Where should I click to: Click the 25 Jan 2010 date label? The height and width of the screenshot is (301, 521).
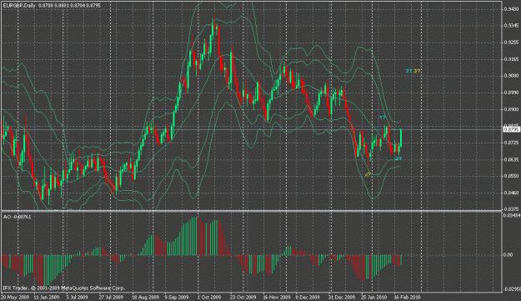373,297
